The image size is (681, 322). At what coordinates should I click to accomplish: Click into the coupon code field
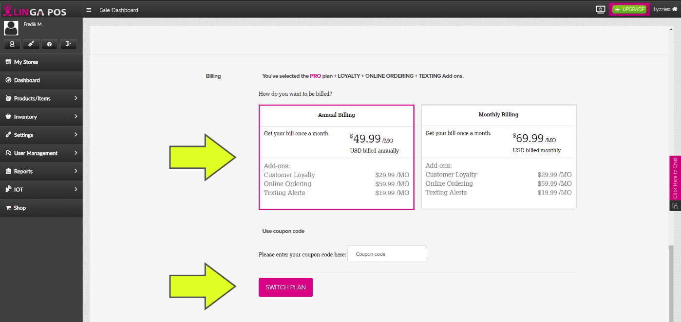click(x=387, y=254)
